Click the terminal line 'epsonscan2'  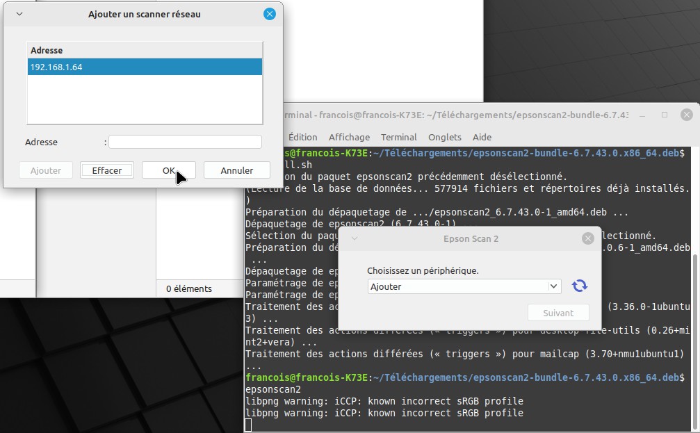coord(273,389)
